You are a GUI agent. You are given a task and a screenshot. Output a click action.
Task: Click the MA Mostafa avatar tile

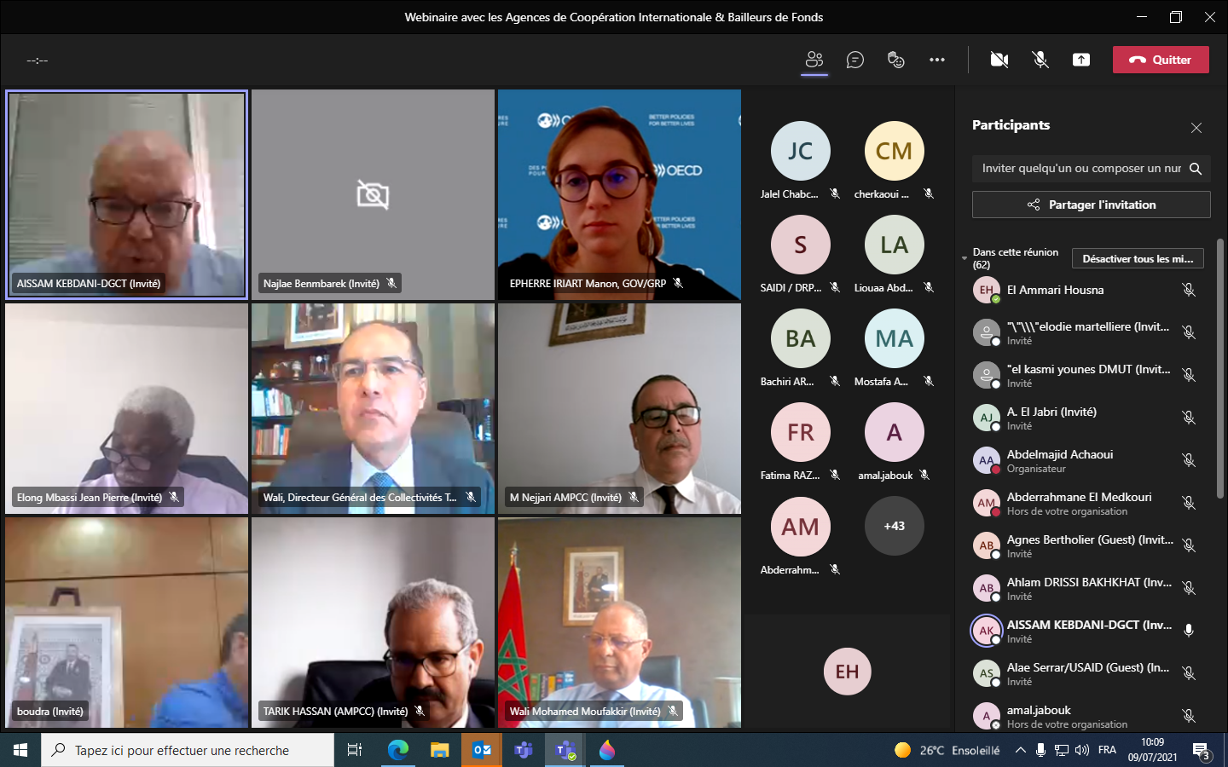[x=895, y=338]
